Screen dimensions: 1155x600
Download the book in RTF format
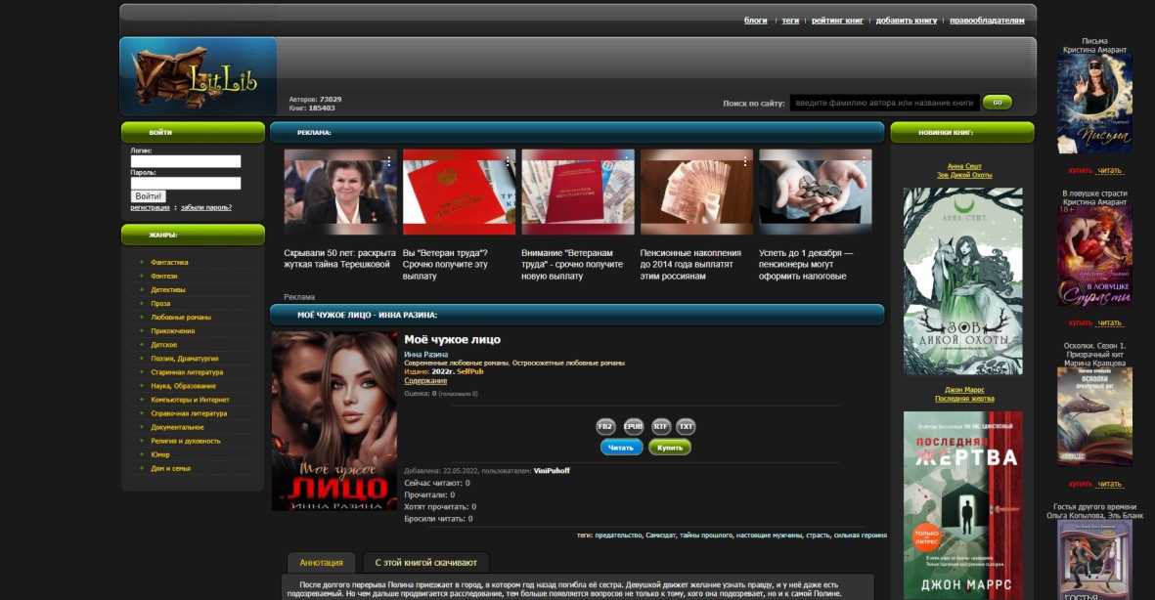(x=661, y=426)
